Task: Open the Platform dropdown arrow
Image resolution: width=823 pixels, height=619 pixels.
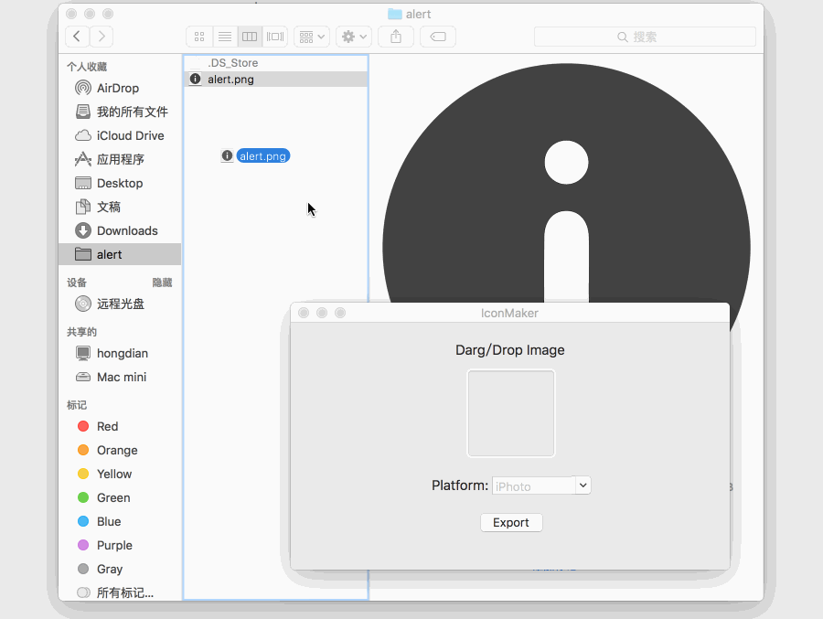Action: 583,486
